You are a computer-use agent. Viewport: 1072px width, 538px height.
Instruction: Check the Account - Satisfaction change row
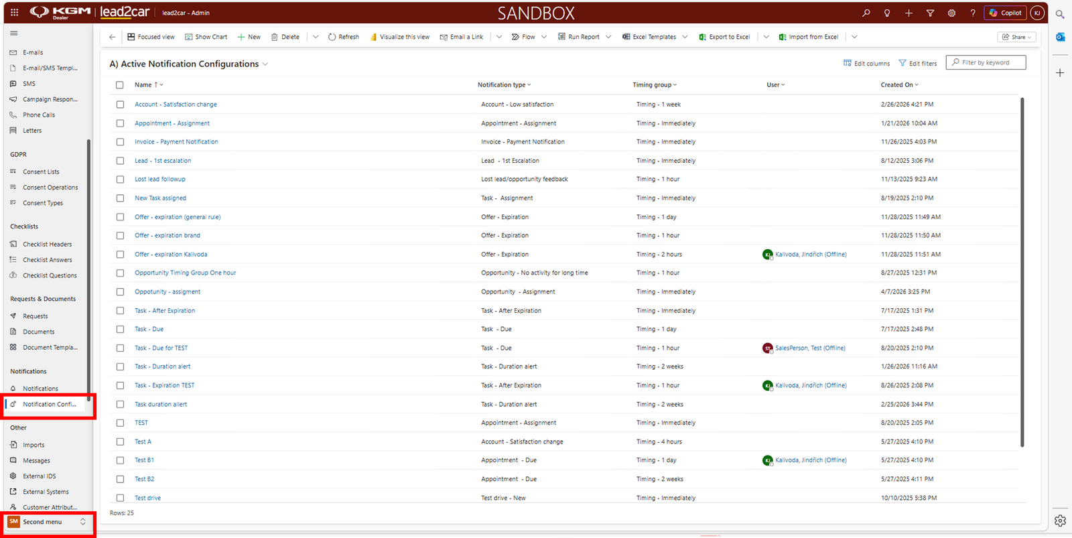coord(120,105)
